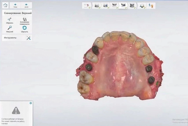The width and height of the screenshot is (188, 126).
Task: Open the order form workflow step
Action: [87, 6]
